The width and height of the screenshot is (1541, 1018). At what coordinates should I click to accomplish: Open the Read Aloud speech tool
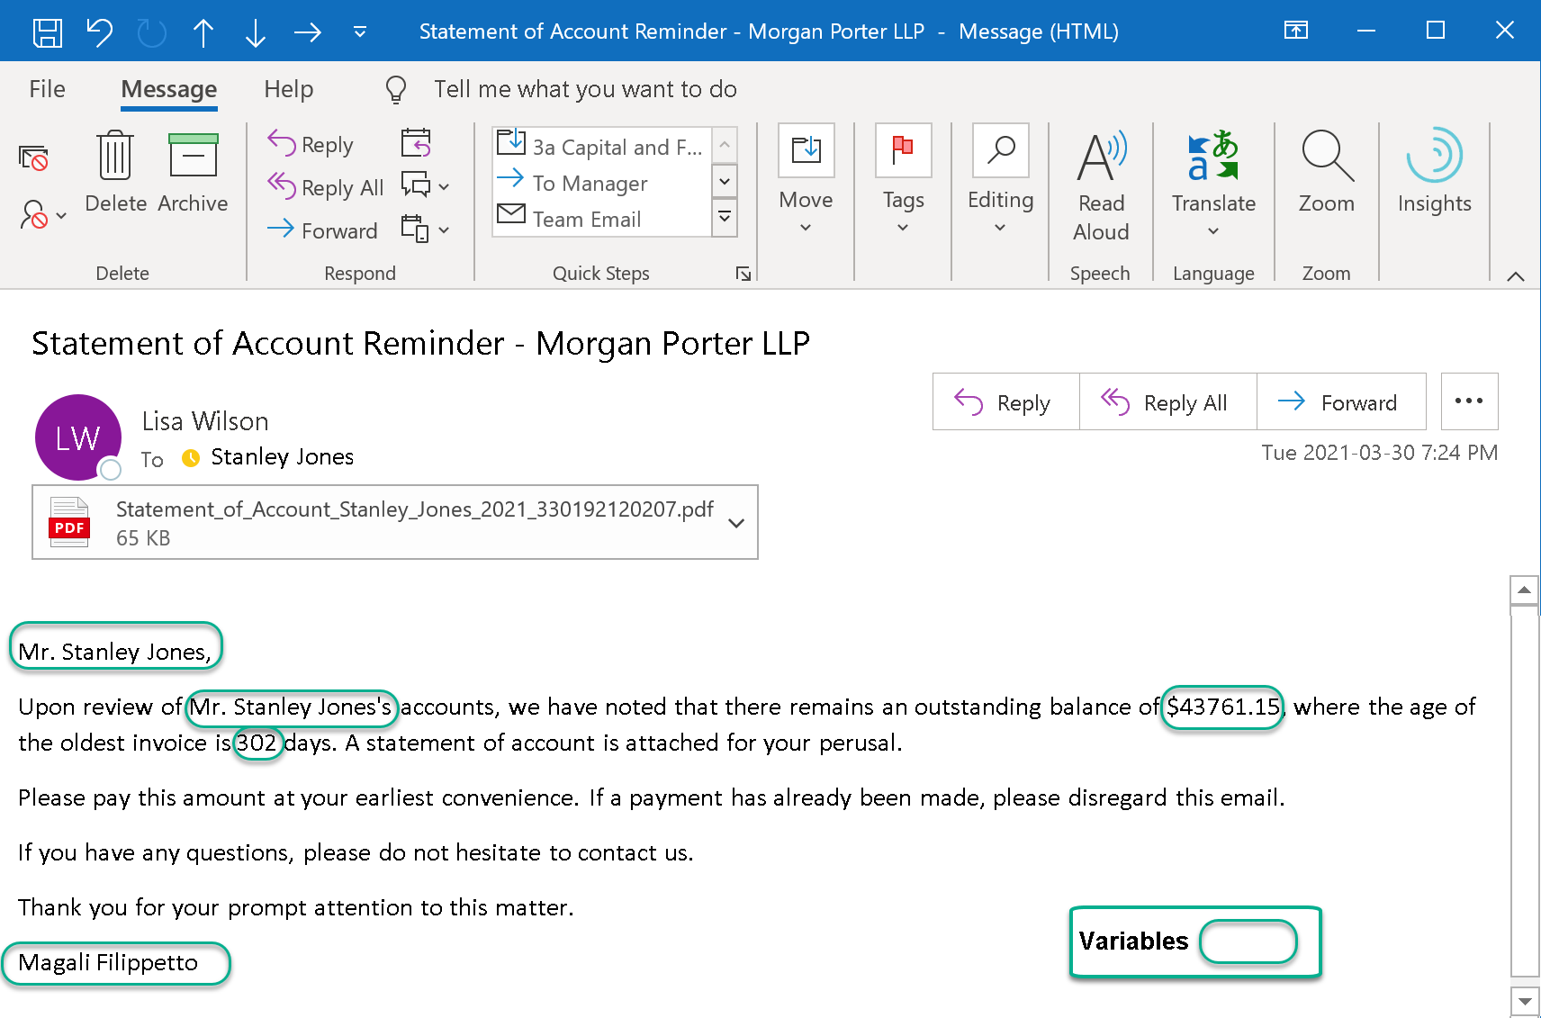(x=1101, y=186)
